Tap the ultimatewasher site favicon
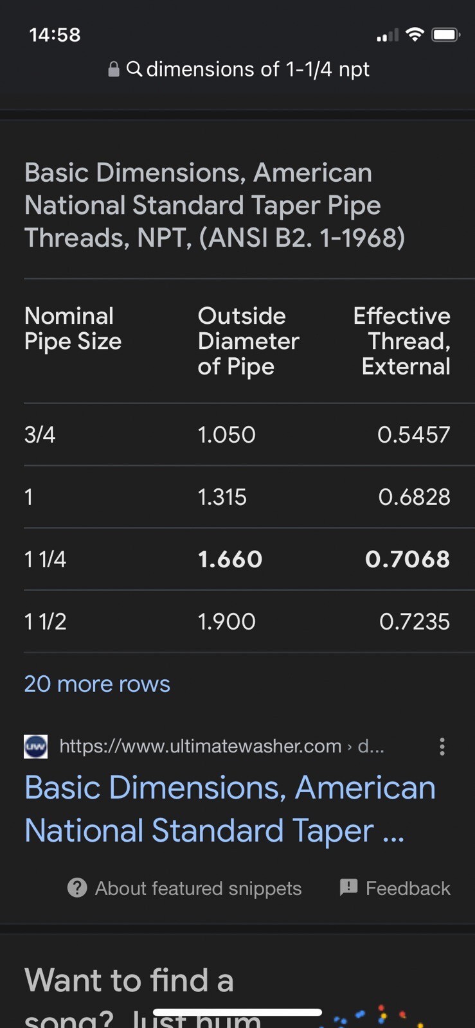475x1028 pixels. [x=35, y=746]
